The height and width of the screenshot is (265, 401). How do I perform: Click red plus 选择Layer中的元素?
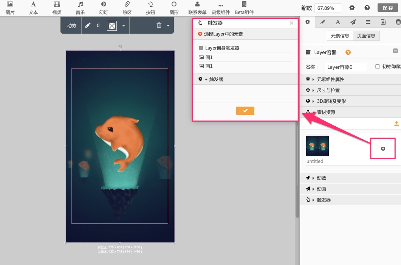(x=200, y=34)
